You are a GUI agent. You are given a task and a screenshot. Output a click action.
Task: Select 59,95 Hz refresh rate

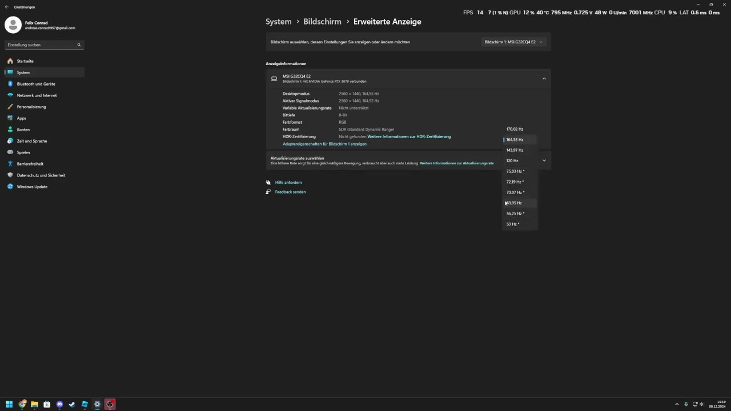520,203
